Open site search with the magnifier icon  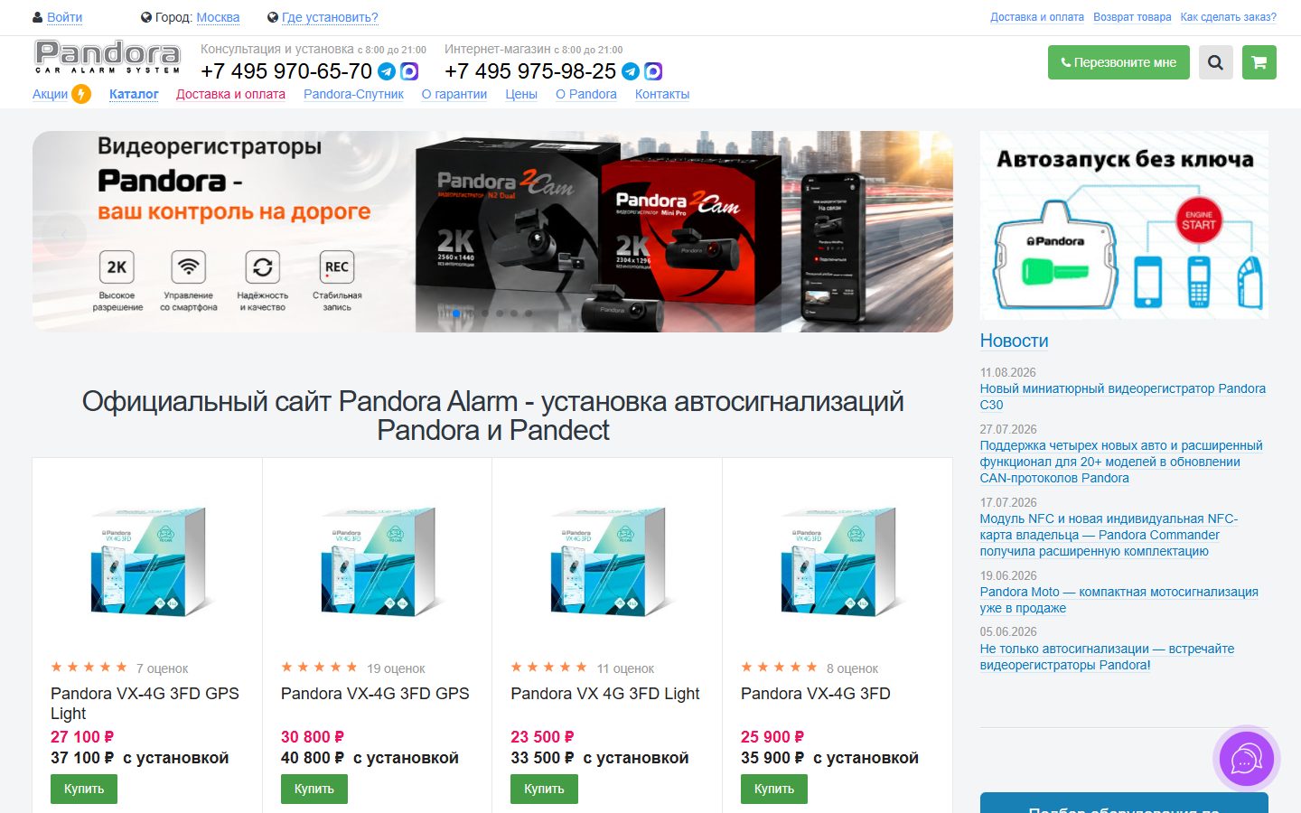[x=1216, y=62]
